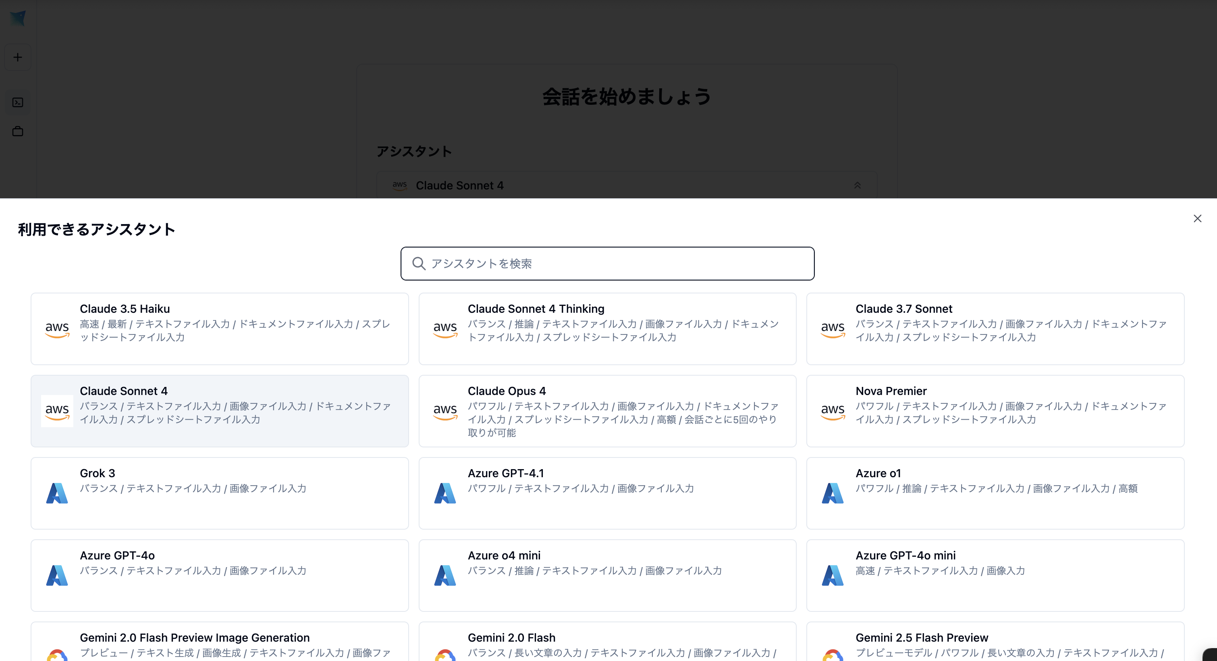This screenshot has height=661, width=1217.
Task: Select Claude Sonnet 4 Thinking assistant
Action: coord(607,329)
